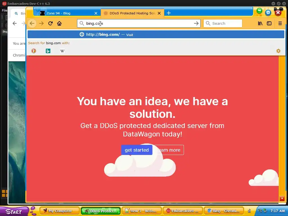Visit the http://bing.com/ suggestion
This screenshot has width=288, height=216.
[x=156, y=35]
